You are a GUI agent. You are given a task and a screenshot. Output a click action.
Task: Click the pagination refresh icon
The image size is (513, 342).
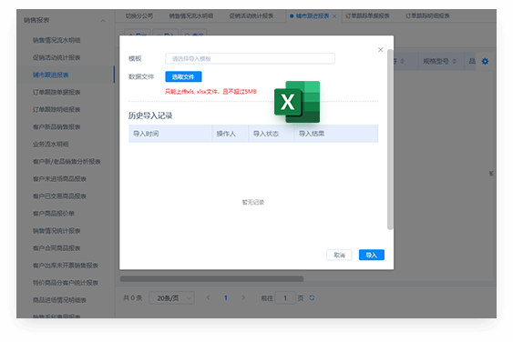point(312,297)
